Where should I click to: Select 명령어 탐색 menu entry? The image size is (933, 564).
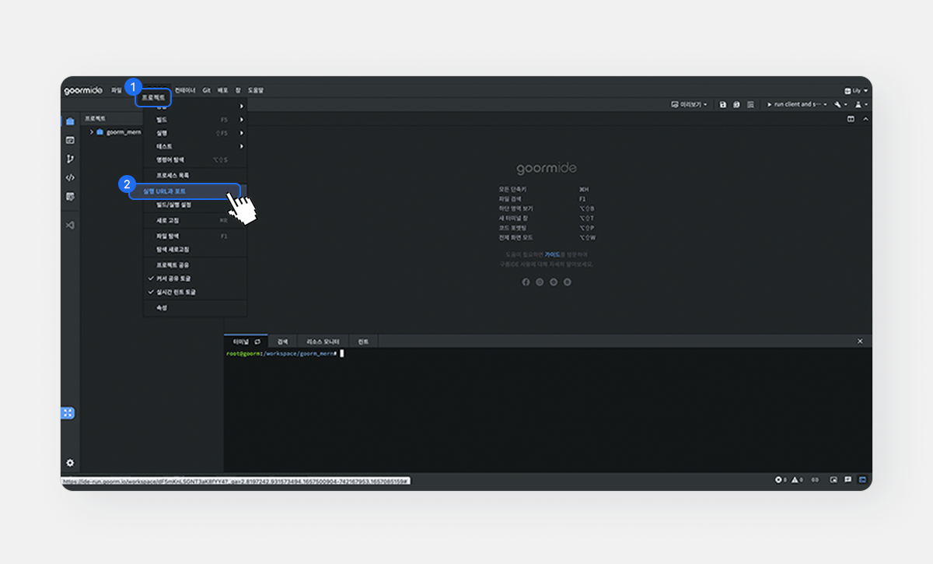click(195, 159)
